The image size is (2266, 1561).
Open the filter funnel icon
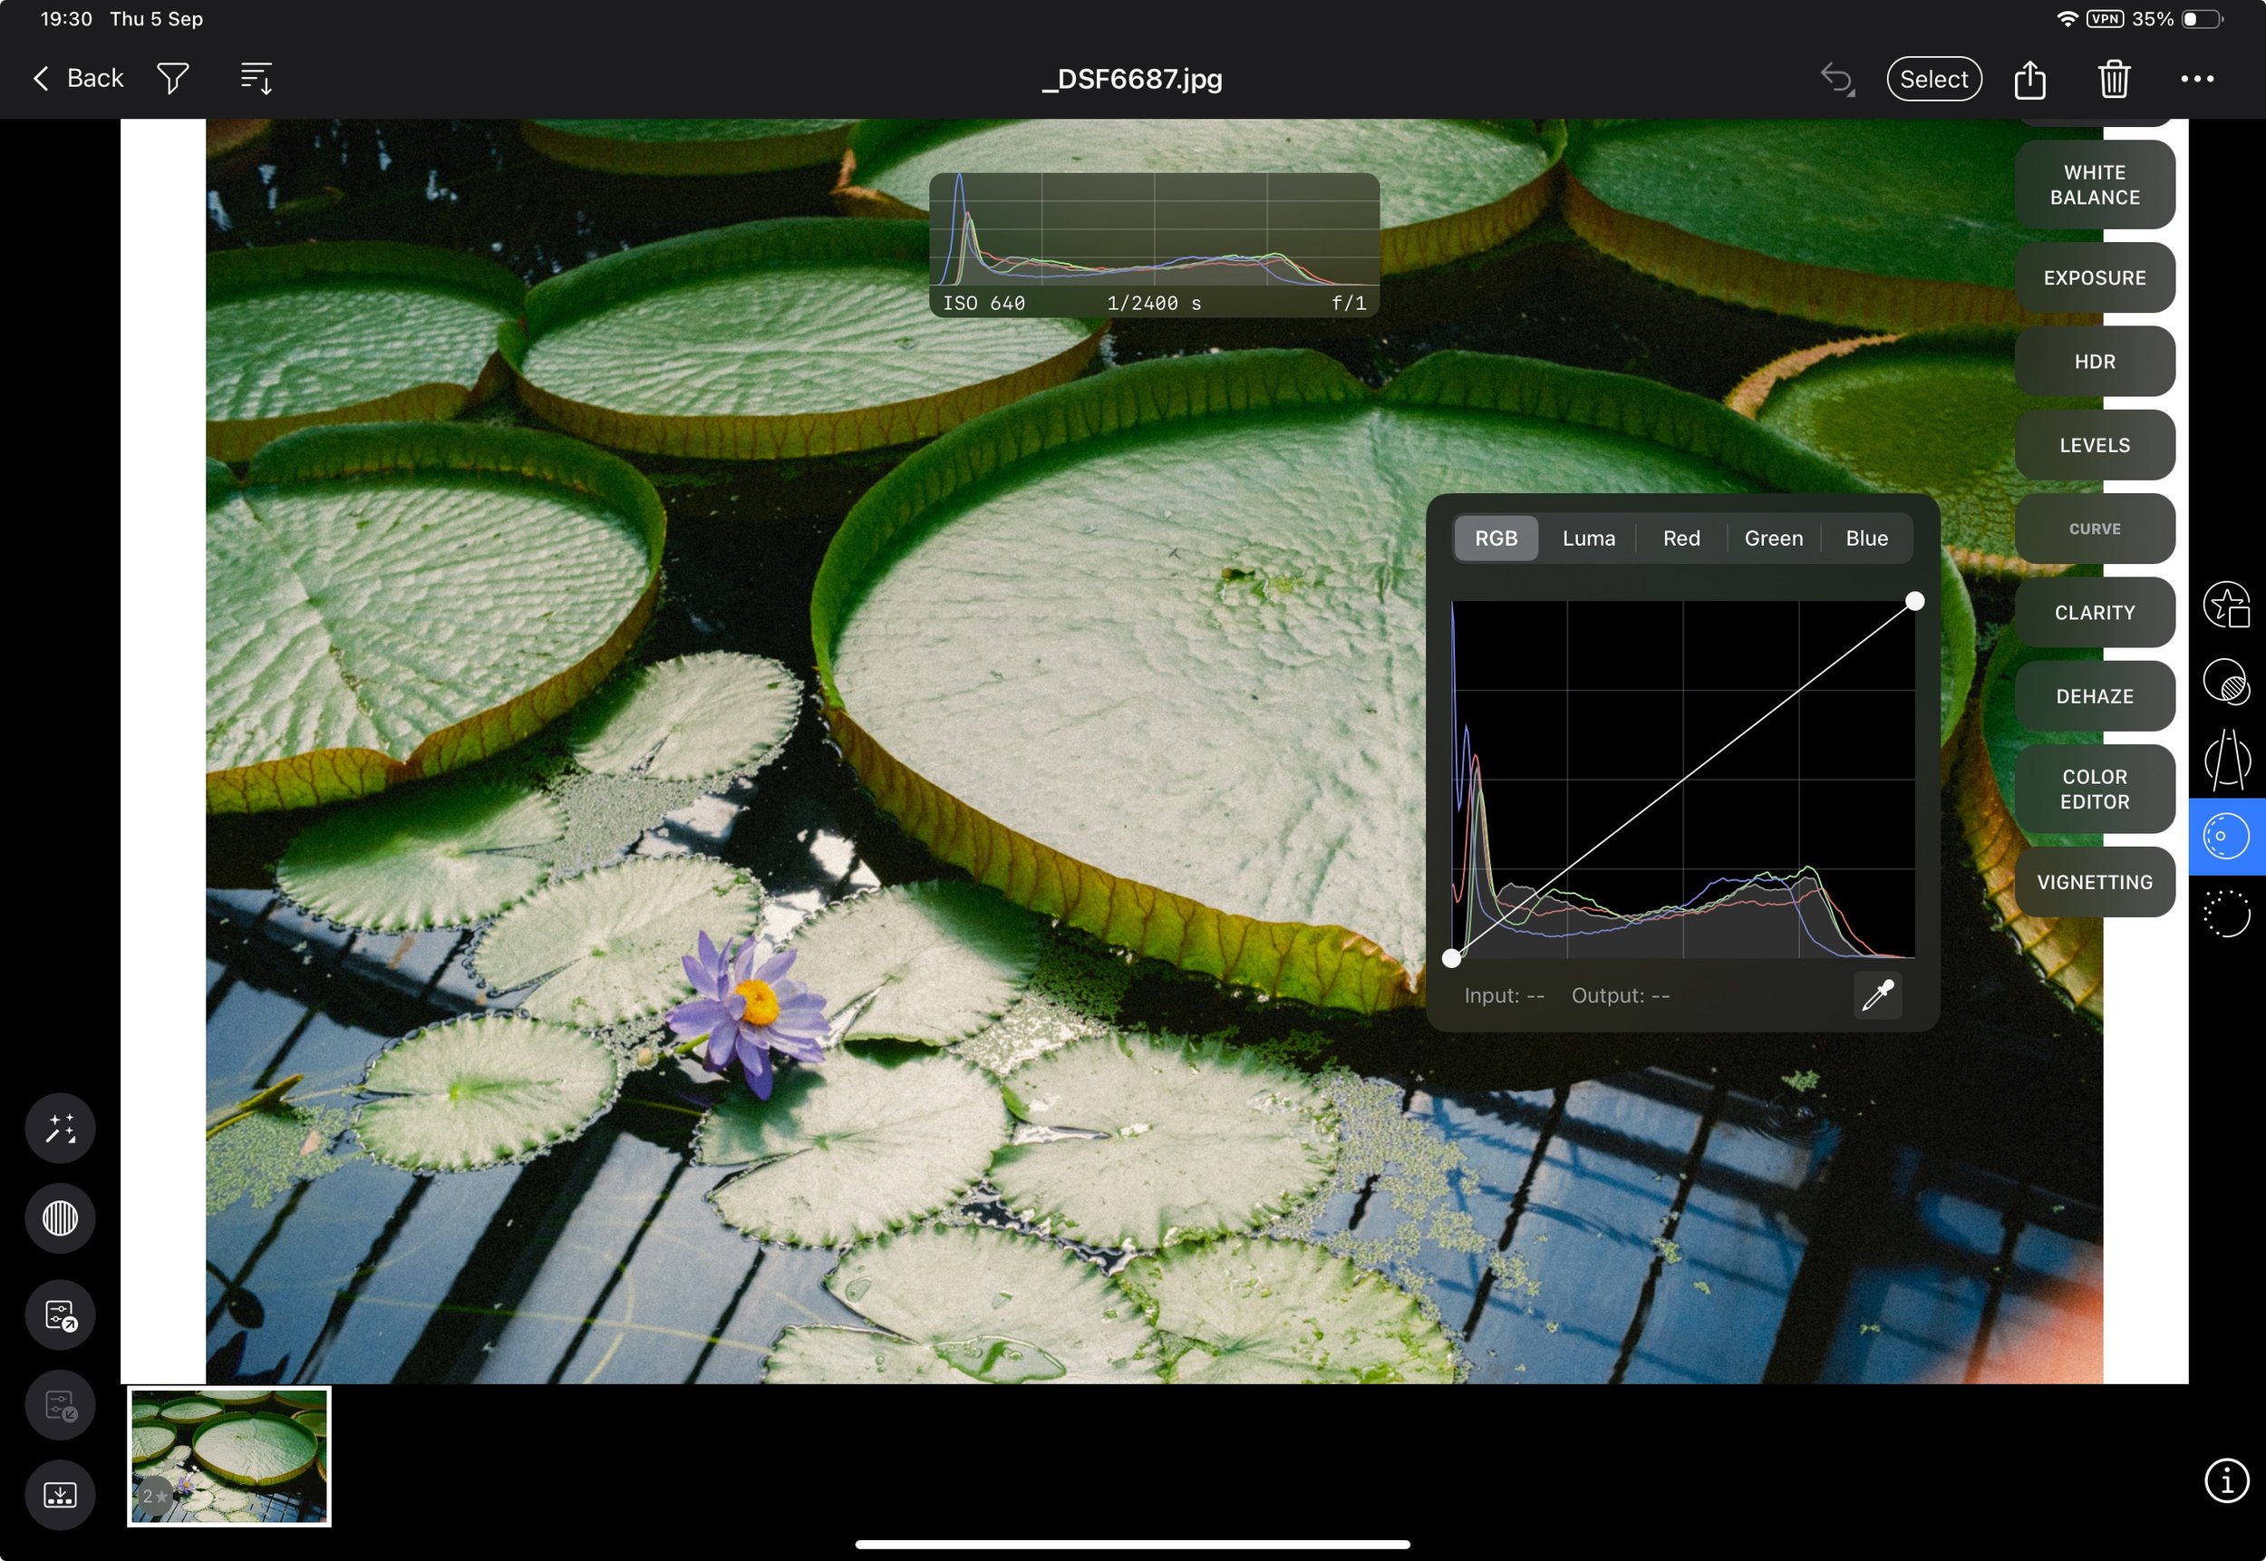coord(172,78)
